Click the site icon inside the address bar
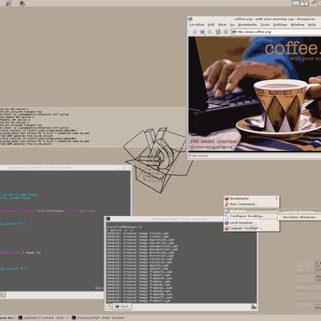321x321 pixels. click(234, 32)
